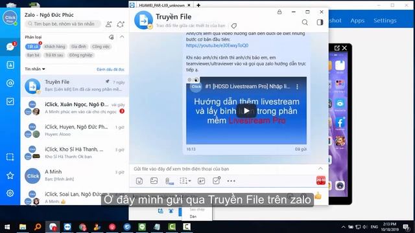Click the send contact card icon
This screenshot has width=415, height=233.
tap(201, 181)
